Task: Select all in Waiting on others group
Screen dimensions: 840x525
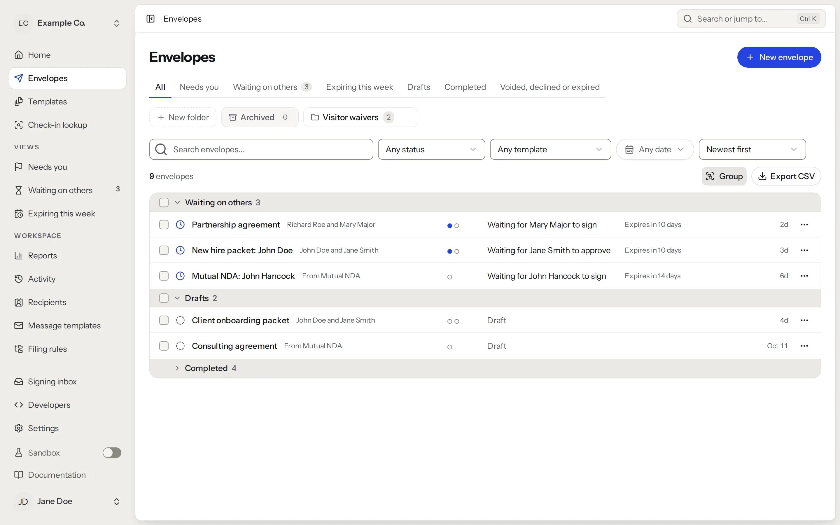Action: (x=164, y=202)
